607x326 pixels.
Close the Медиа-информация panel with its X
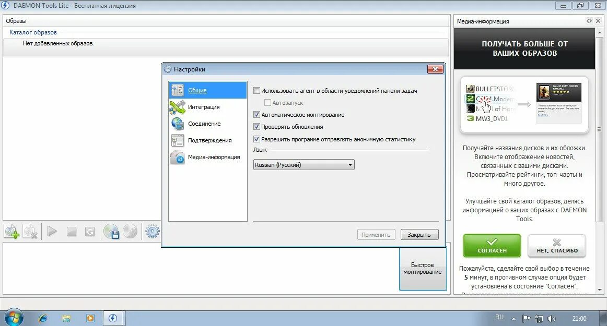point(598,21)
